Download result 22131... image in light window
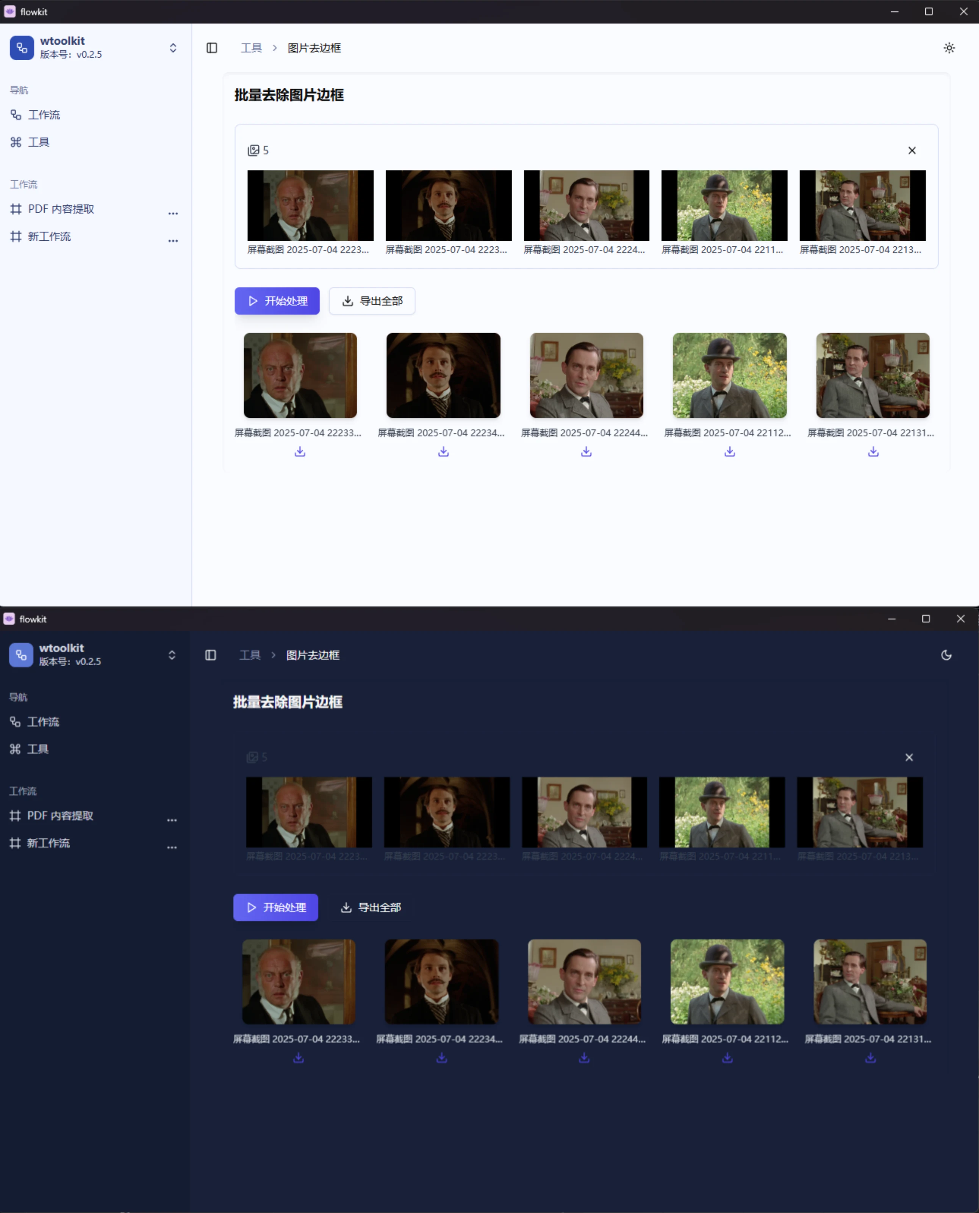The height and width of the screenshot is (1213, 979). (x=873, y=451)
